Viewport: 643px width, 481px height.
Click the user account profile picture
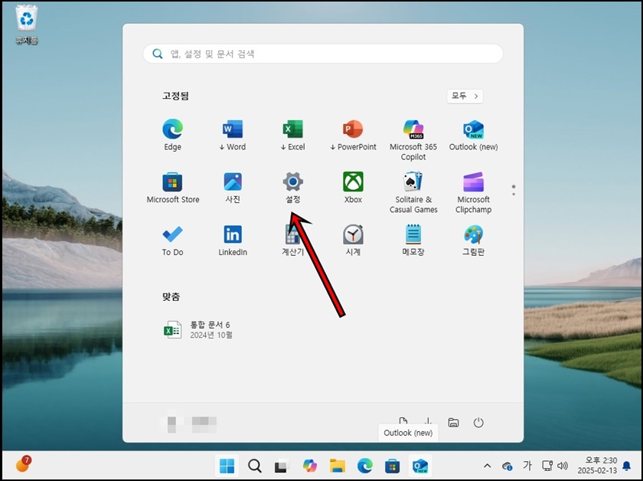(x=172, y=424)
